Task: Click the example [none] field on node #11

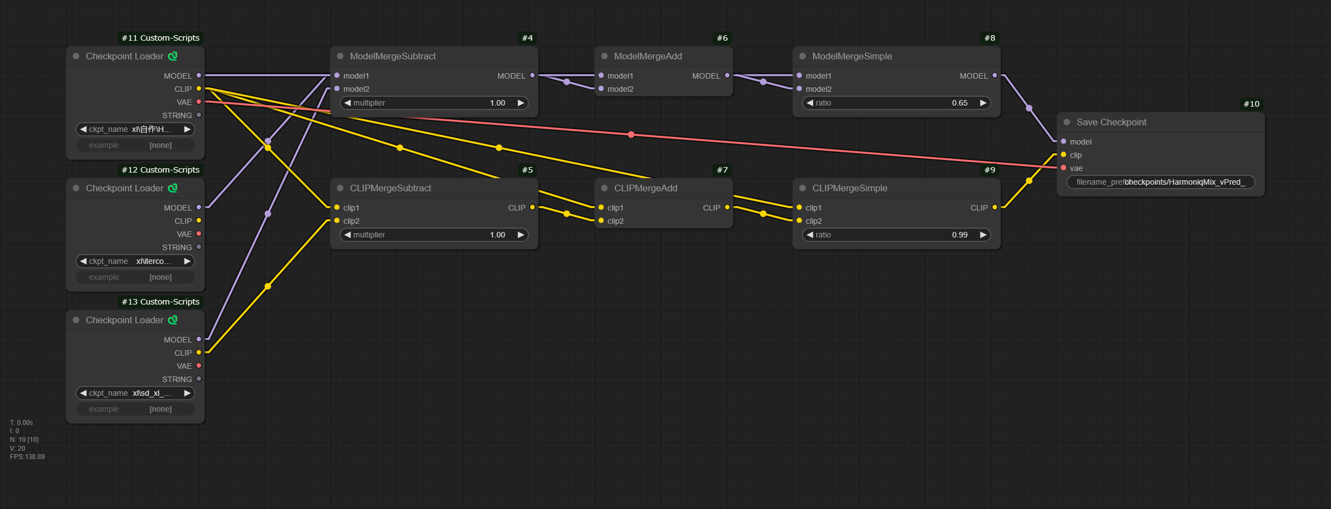Action: pyautogui.click(x=135, y=145)
